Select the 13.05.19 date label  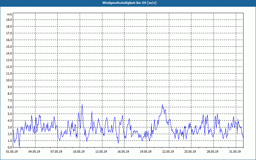click(101, 151)
